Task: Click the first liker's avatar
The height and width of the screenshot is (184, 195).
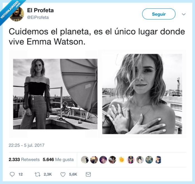Action: 85,160
